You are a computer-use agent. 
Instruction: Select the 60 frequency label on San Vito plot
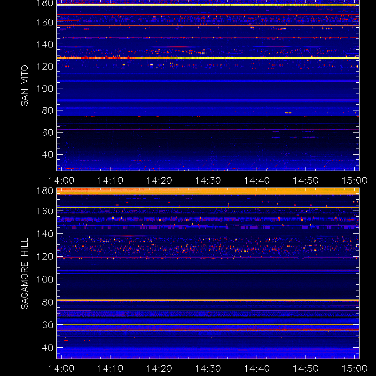click(x=47, y=133)
